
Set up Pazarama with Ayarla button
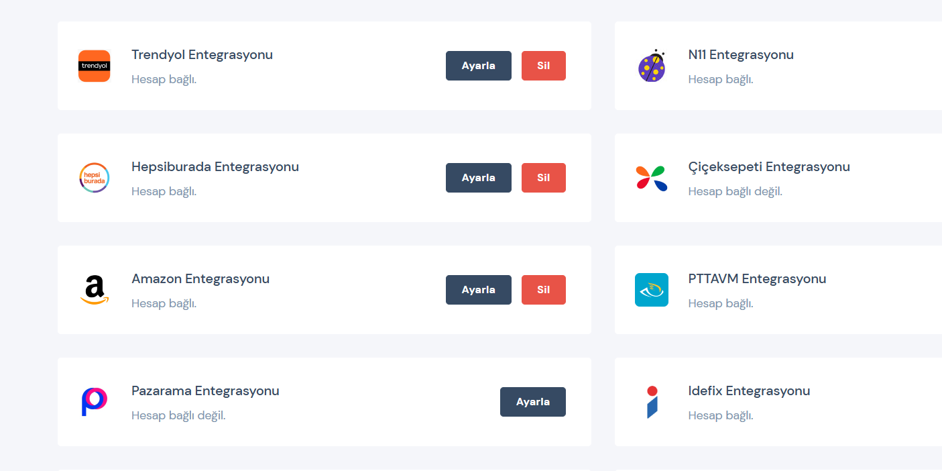tap(532, 402)
